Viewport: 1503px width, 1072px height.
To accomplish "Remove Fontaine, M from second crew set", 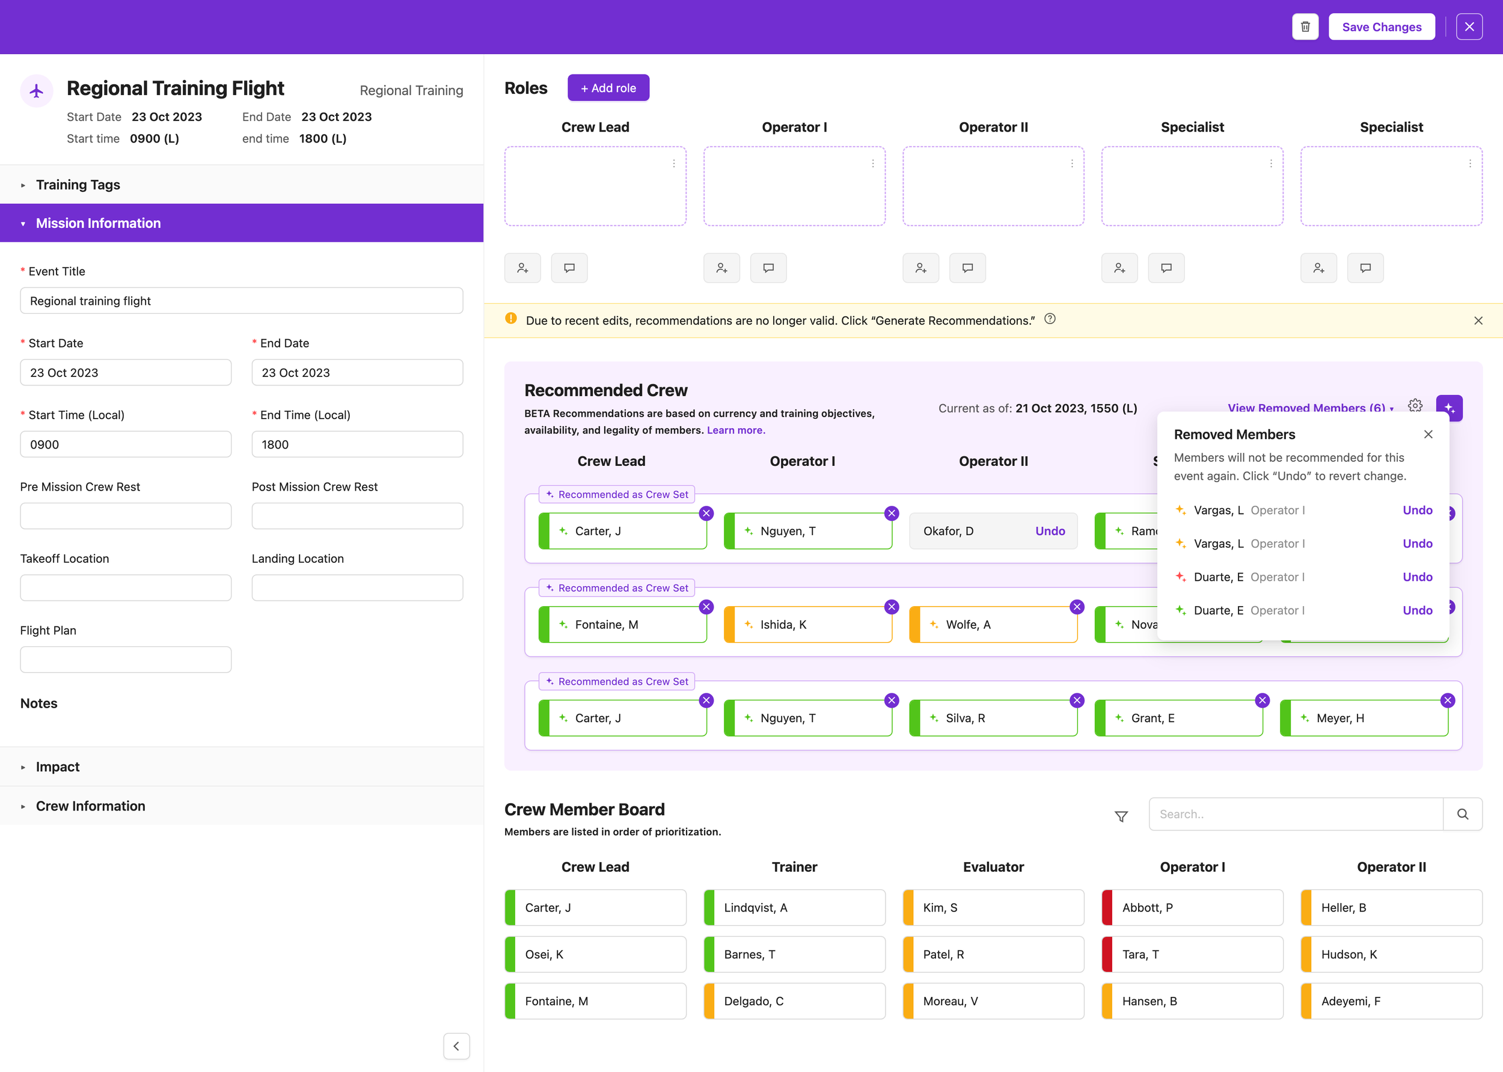I will (x=706, y=607).
